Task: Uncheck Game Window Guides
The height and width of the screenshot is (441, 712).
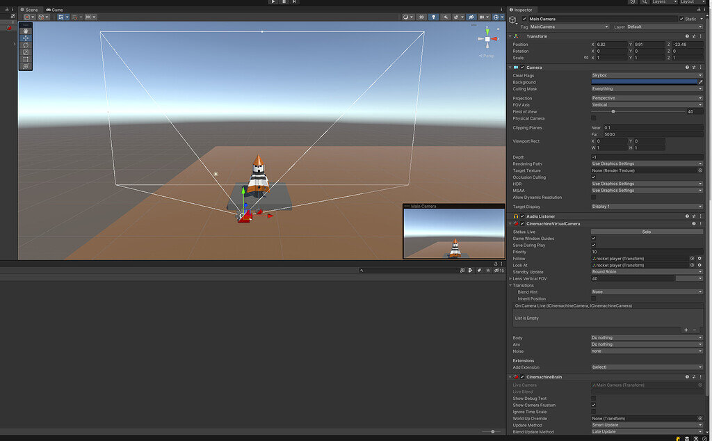Action: [x=594, y=238]
